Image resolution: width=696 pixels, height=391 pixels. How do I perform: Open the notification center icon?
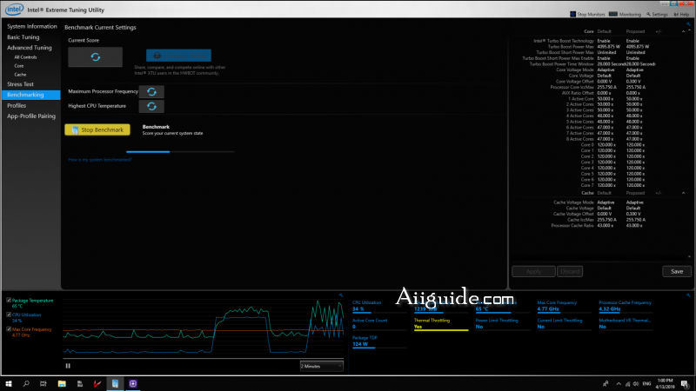pyautogui.click(x=685, y=384)
